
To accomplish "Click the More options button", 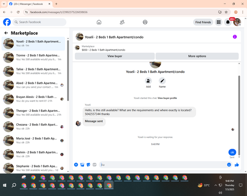I will [x=197, y=56].
